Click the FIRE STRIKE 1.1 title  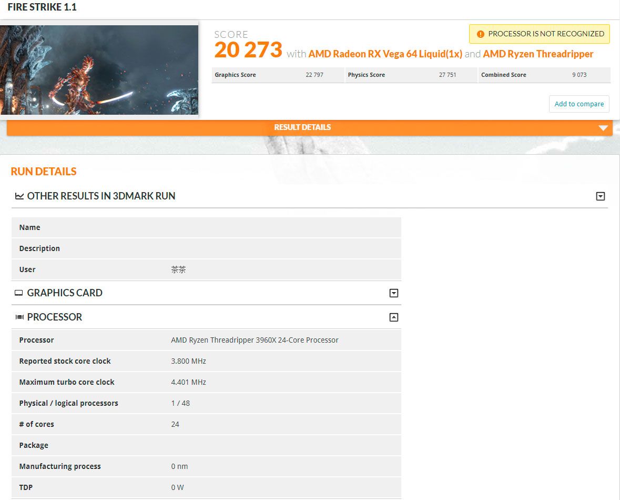pos(42,7)
